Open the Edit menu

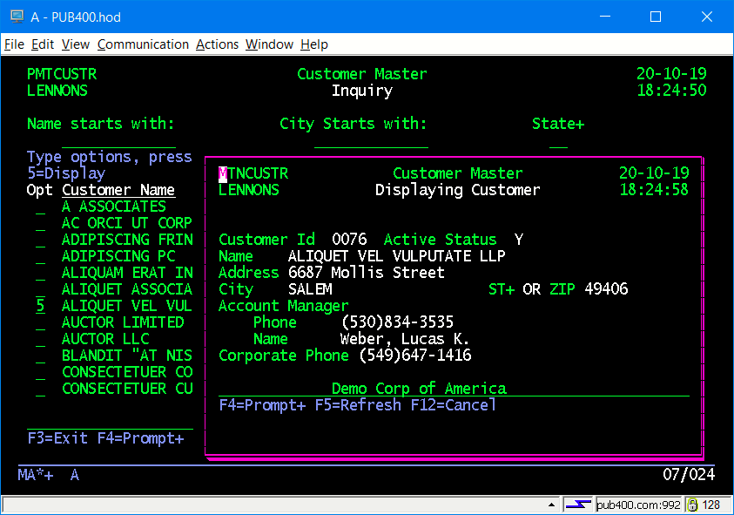point(43,44)
